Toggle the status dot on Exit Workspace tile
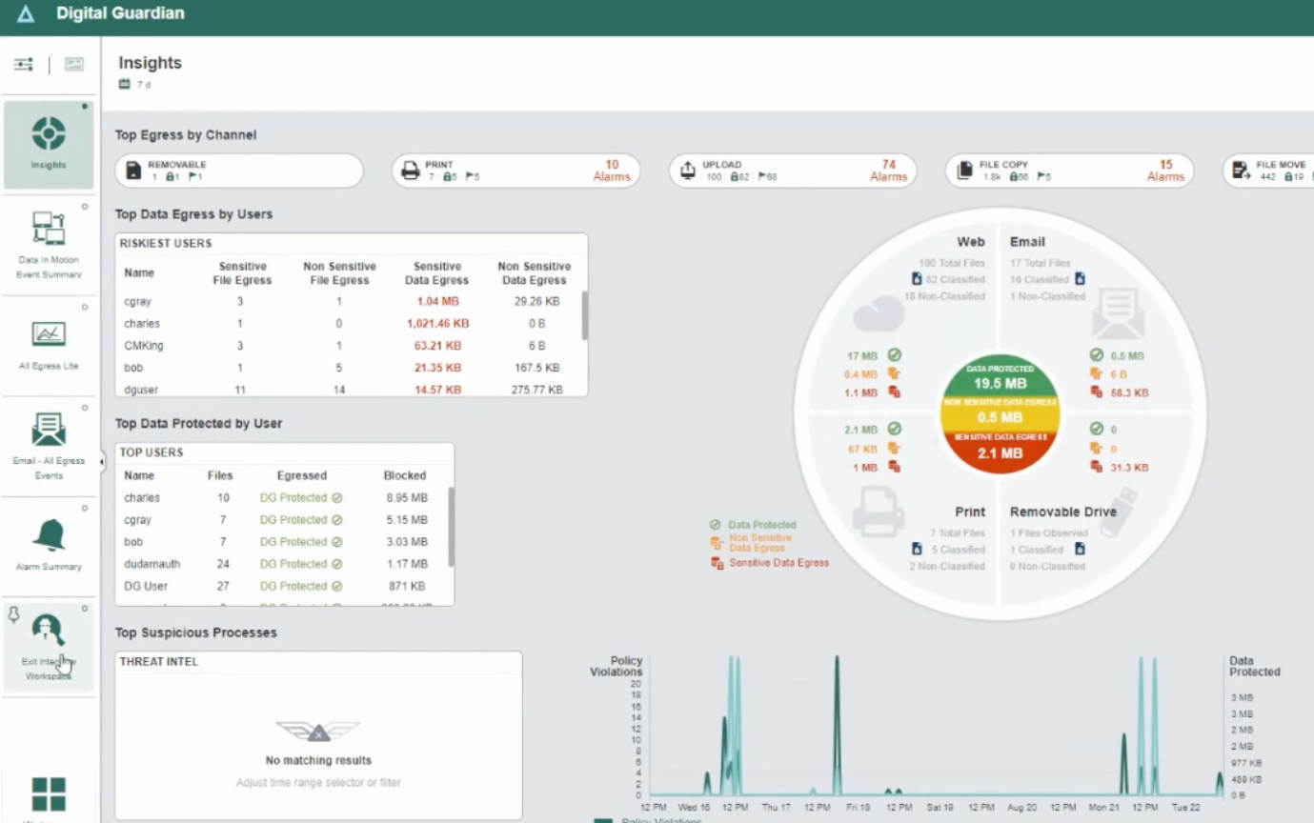 tap(85, 608)
